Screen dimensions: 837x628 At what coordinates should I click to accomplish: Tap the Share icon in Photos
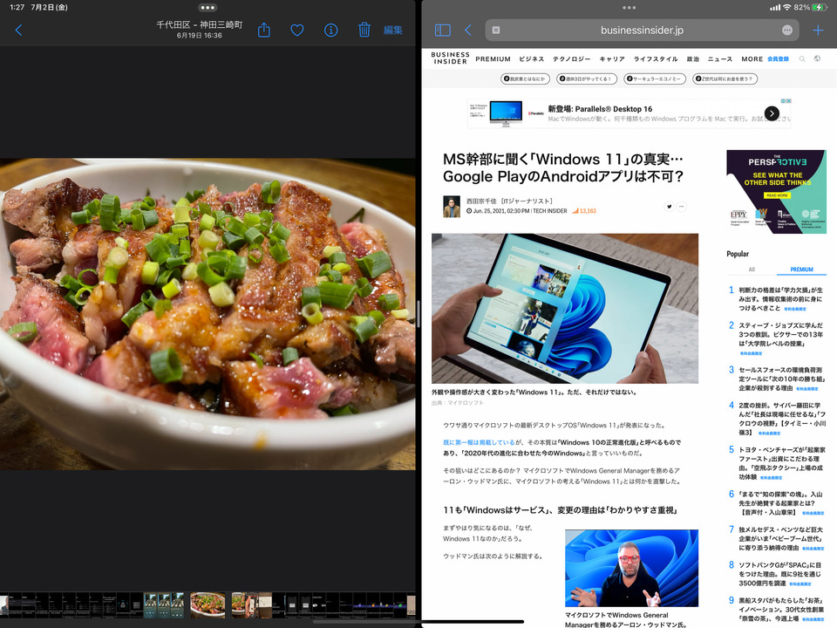pos(264,30)
